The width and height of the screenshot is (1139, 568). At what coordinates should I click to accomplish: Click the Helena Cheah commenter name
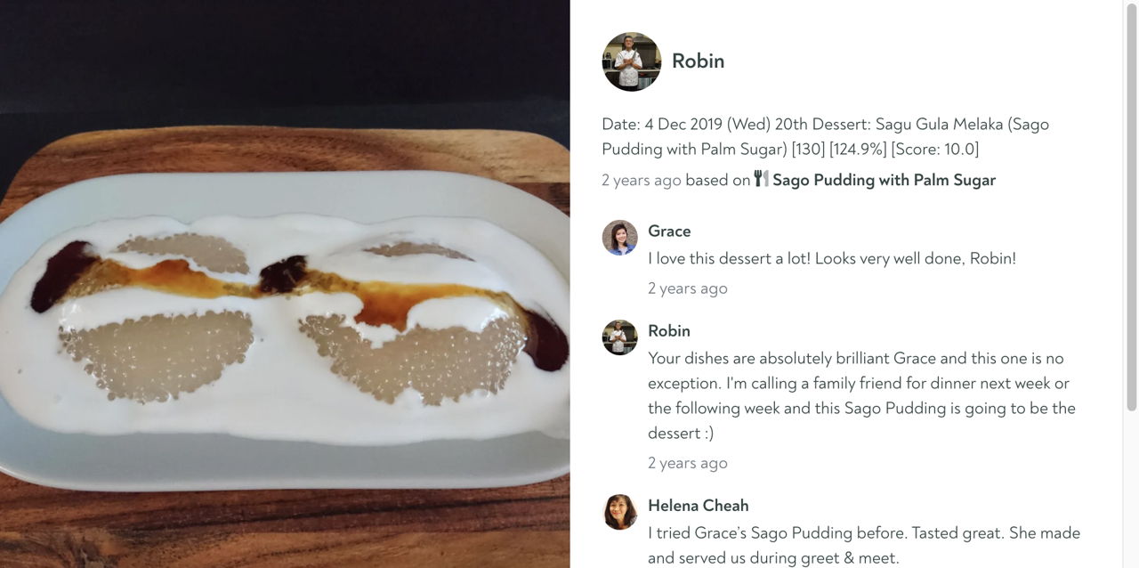point(699,505)
